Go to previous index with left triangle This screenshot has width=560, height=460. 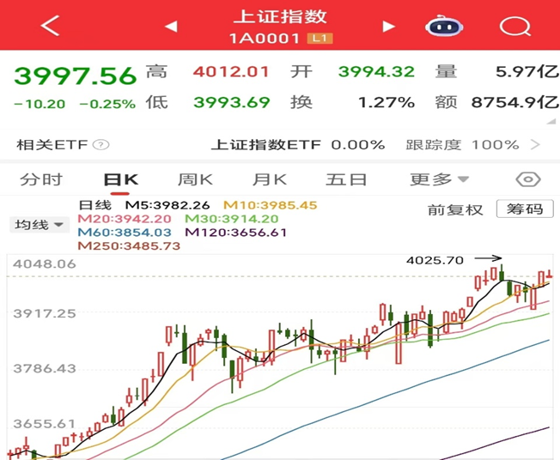point(171,26)
